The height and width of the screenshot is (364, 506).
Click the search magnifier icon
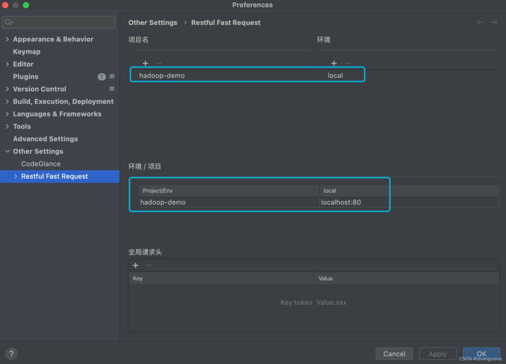click(x=9, y=22)
